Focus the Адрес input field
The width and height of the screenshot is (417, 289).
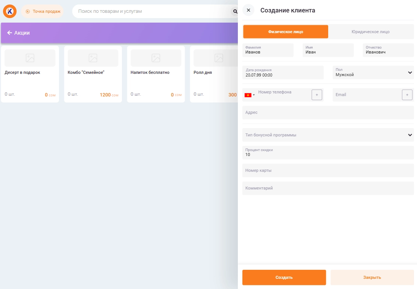(x=328, y=113)
